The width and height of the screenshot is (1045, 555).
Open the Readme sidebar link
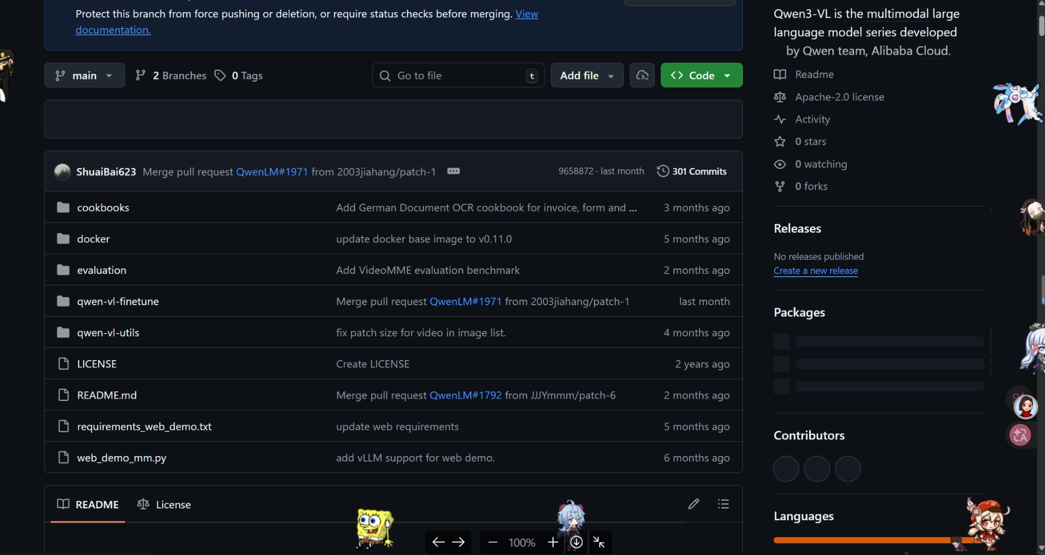pyautogui.click(x=804, y=74)
